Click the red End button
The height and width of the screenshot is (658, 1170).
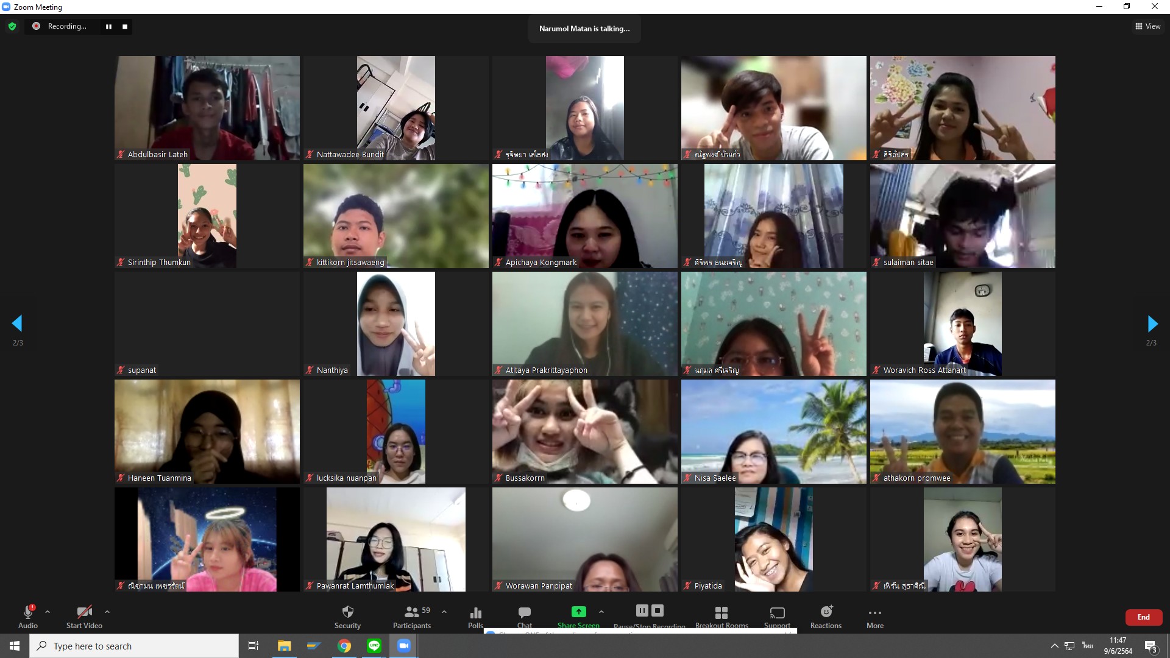tap(1143, 617)
